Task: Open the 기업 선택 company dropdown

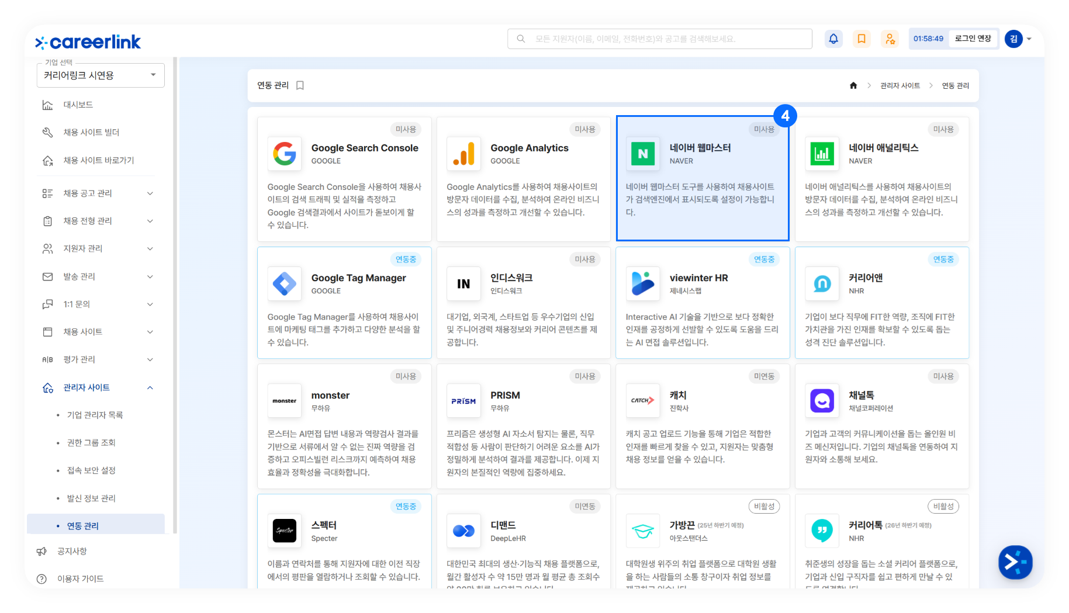Action: click(101, 75)
